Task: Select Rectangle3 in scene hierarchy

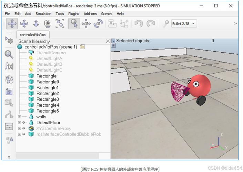Action: click(x=48, y=99)
